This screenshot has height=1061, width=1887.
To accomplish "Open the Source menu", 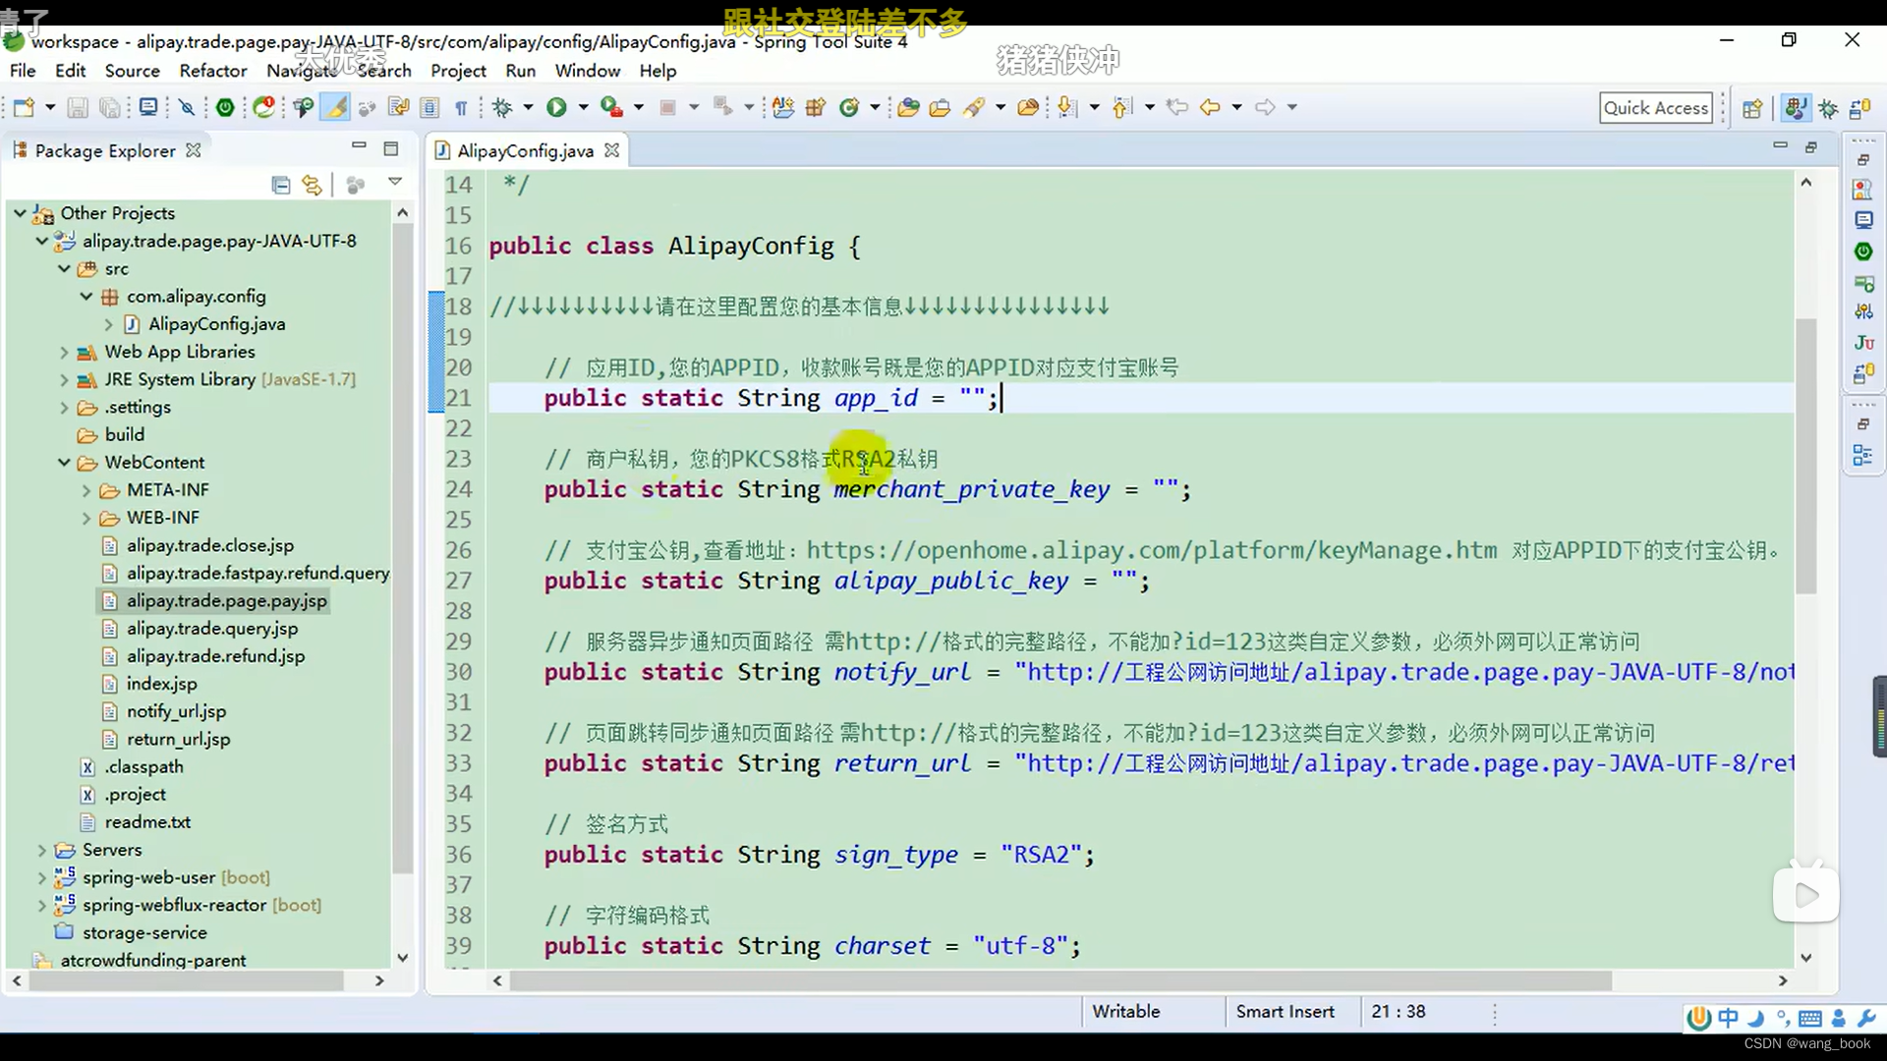I will pos(132,71).
